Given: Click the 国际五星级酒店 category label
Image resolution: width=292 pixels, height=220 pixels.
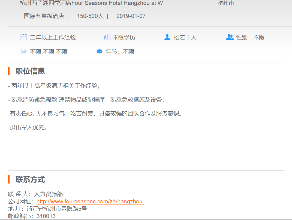Looking at the screenshot, I should pyautogui.click(x=44, y=16).
